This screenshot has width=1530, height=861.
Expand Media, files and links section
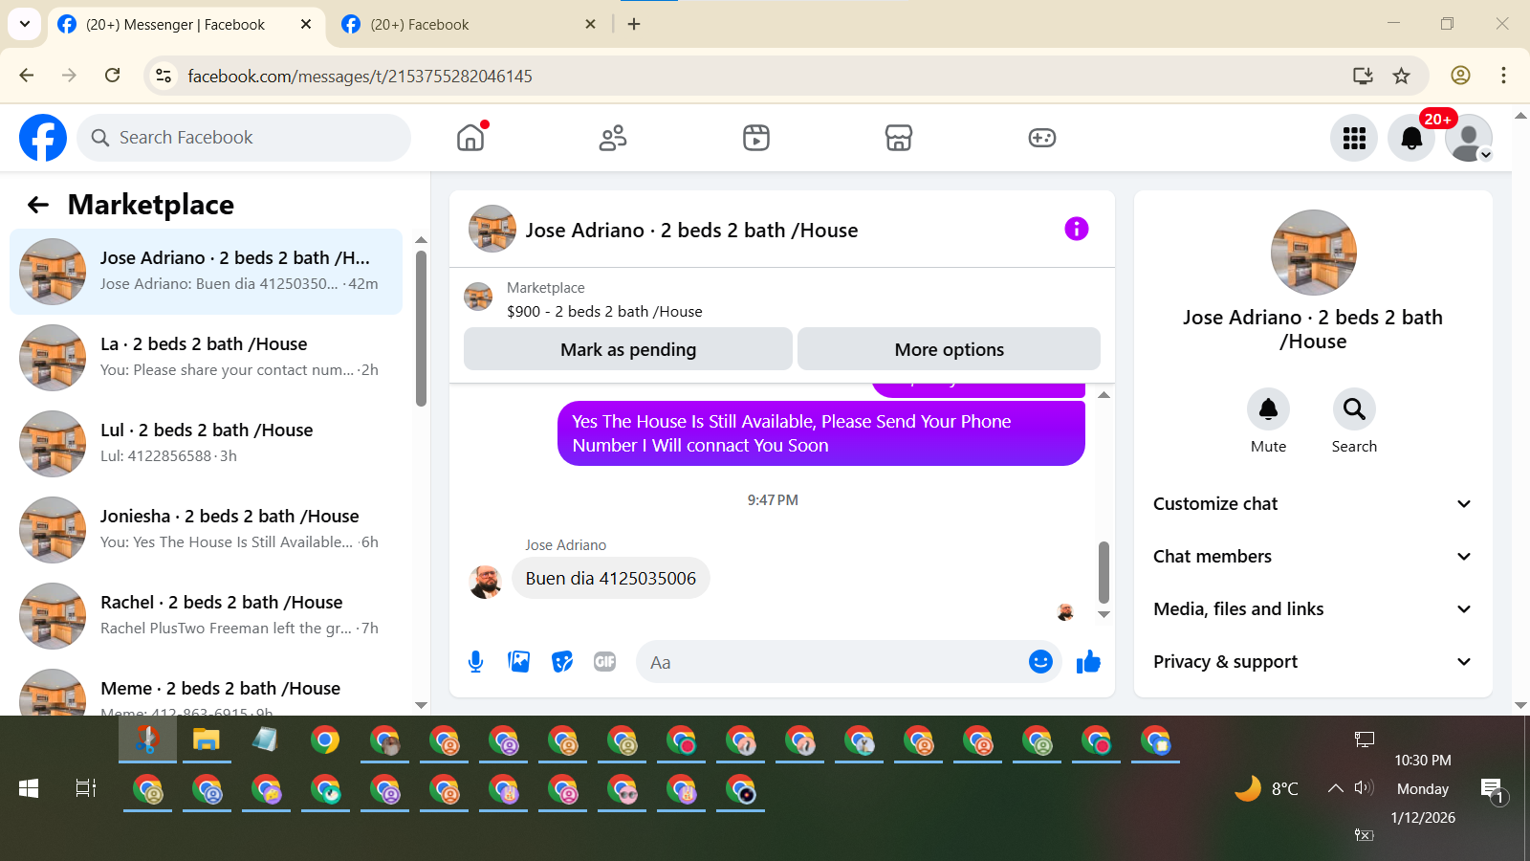pos(1313,609)
